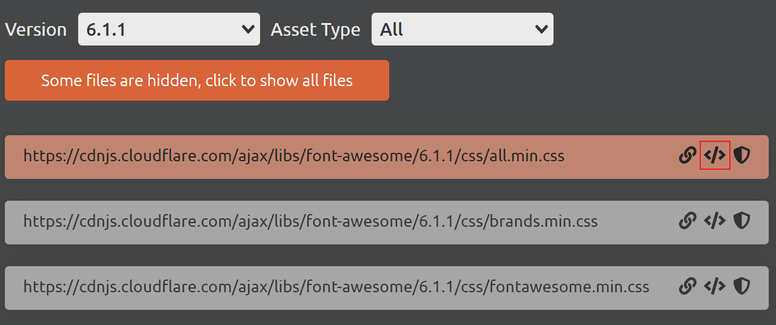The height and width of the screenshot is (325, 776).
Task: Open the Asset Type All dropdown
Action: click(463, 29)
